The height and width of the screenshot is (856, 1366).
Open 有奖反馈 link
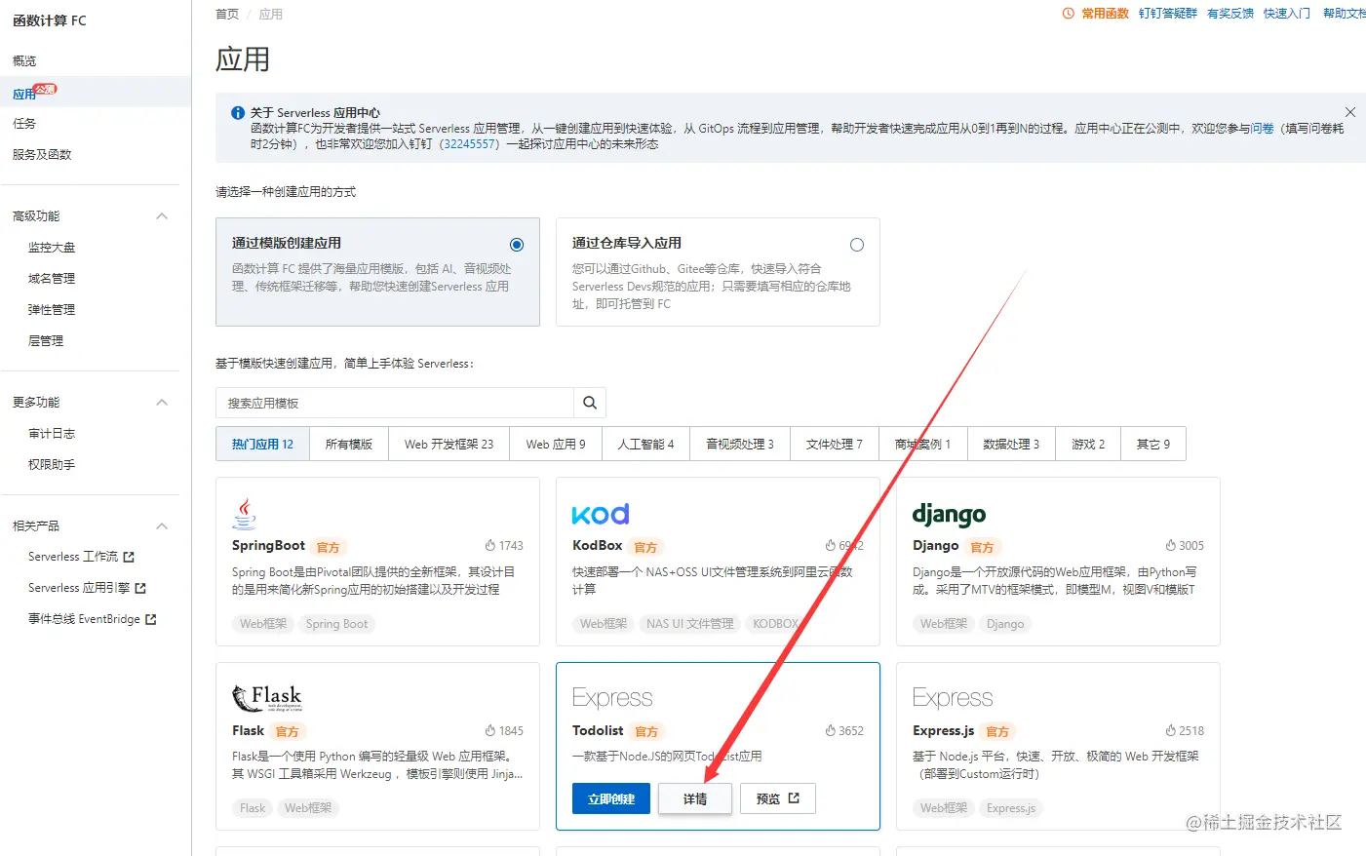pyautogui.click(x=1230, y=14)
